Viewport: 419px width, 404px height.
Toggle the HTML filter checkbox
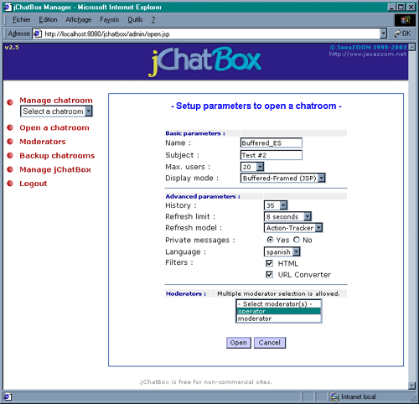[x=269, y=263]
